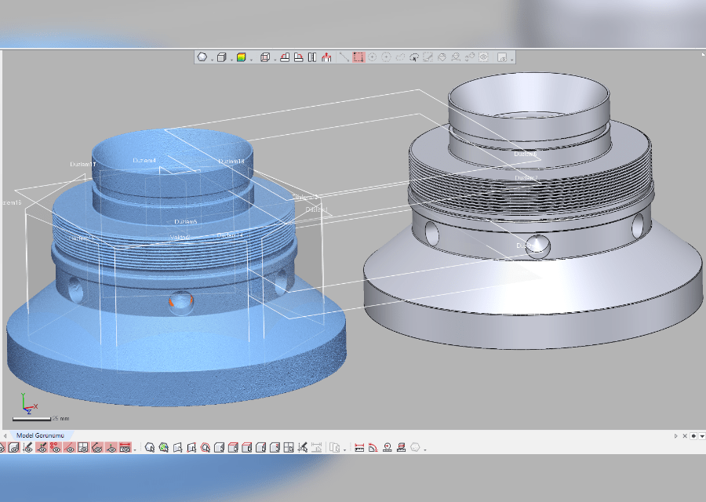Expand the mesh display mode dropdown arrow
Image resolution: width=706 pixels, height=502 pixels.
[x=212, y=60]
